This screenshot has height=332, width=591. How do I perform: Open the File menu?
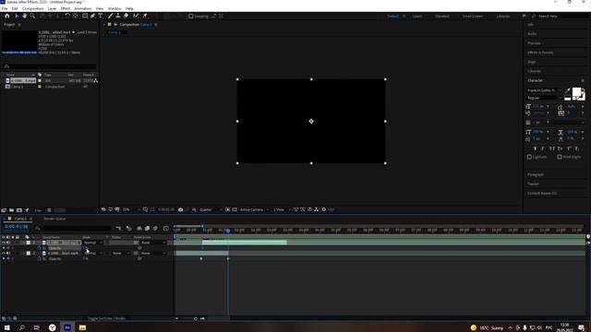(x=5, y=8)
